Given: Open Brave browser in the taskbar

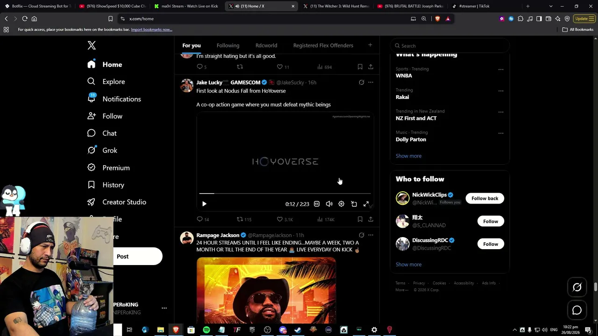Looking at the screenshot, I should click(176, 330).
